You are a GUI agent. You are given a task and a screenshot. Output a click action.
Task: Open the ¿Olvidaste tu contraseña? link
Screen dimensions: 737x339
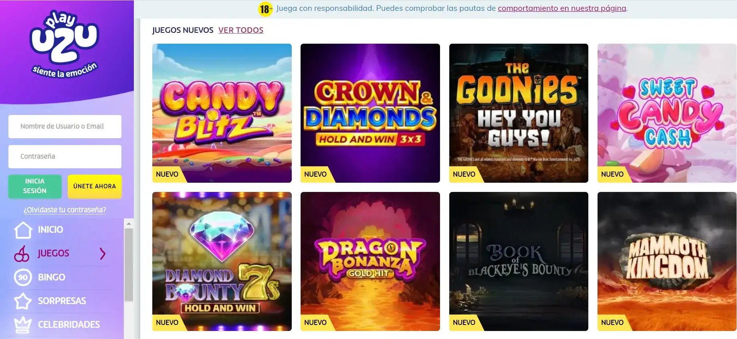65,210
